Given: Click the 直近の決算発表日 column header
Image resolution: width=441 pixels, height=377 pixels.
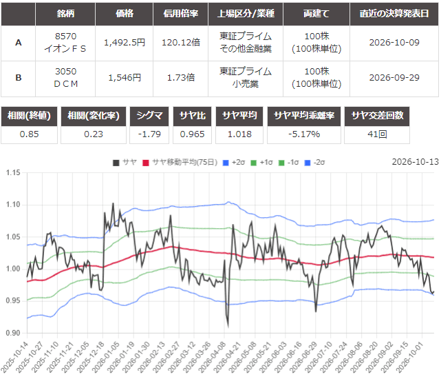Looking at the screenshot, I should point(394,14).
